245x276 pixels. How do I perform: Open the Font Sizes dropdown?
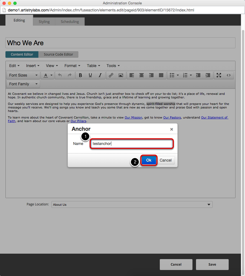click(23, 75)
